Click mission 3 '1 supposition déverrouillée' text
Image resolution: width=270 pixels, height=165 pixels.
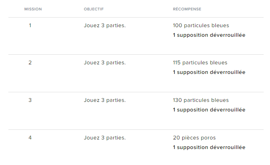209,110
